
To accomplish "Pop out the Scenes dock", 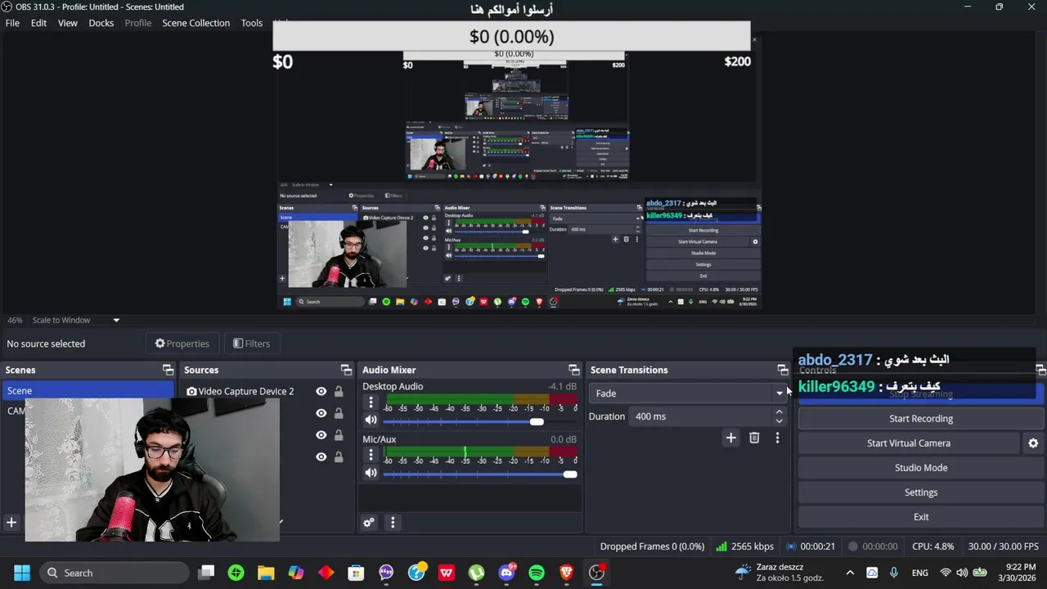I will (168, 370).
